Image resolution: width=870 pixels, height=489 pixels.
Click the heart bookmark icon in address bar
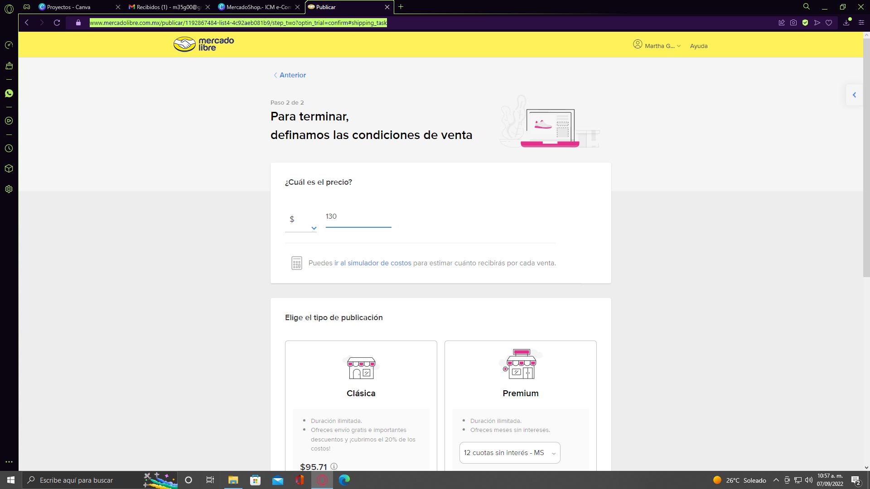(x=829, y=23)
